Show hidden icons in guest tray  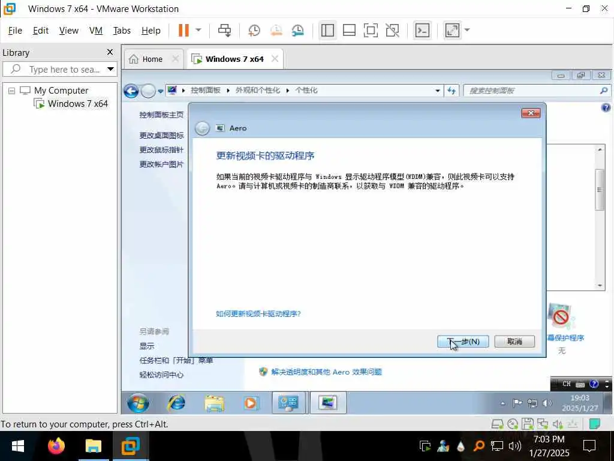pyautogui.click(x=503, y=403)
